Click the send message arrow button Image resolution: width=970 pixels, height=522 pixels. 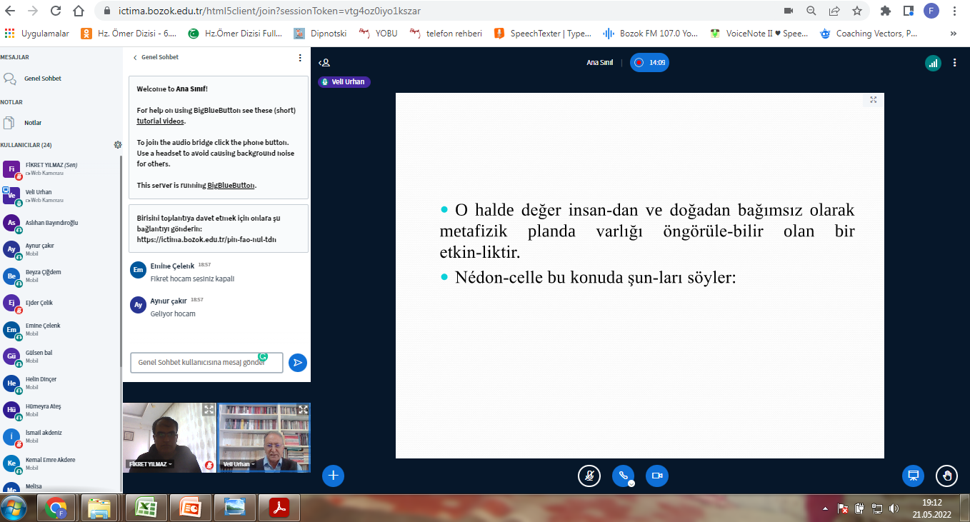tap(297, 363)
